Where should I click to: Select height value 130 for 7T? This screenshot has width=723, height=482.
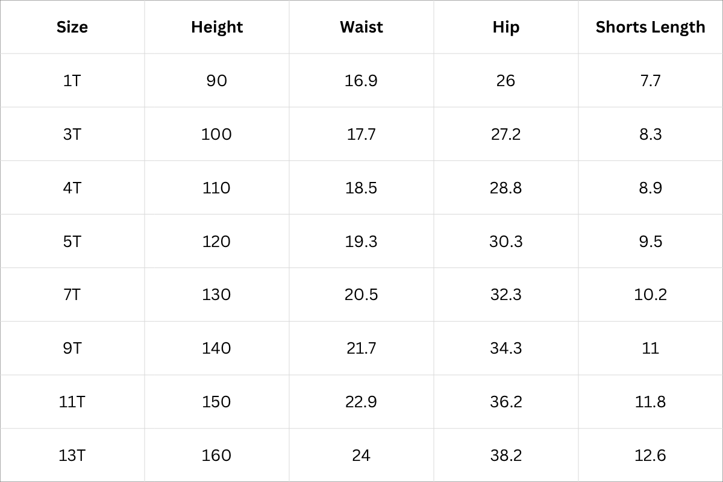(x=217, y=295)
